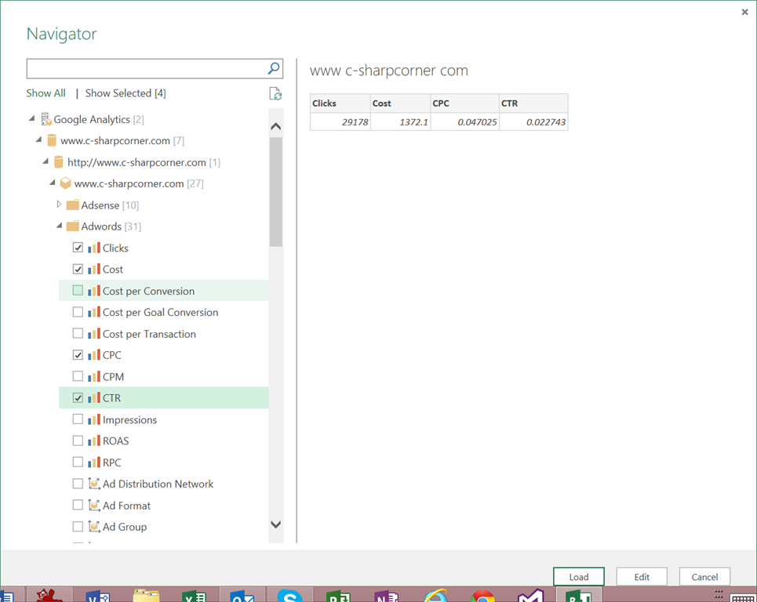Click the refresh page icon beside Show Selected
The image size is (757, 602).
275,93
